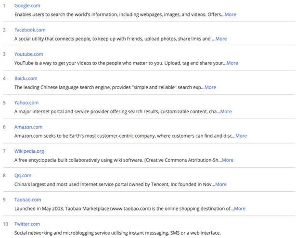The image size is (308, 238).
Task: Click the Wikipedia.org link
Action: [x=29, y=151]
